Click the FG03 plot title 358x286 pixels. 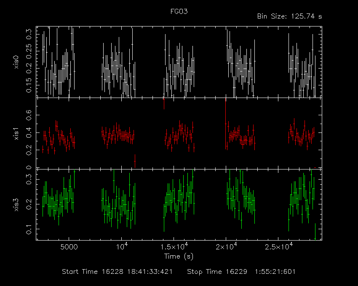pos(179,11)
